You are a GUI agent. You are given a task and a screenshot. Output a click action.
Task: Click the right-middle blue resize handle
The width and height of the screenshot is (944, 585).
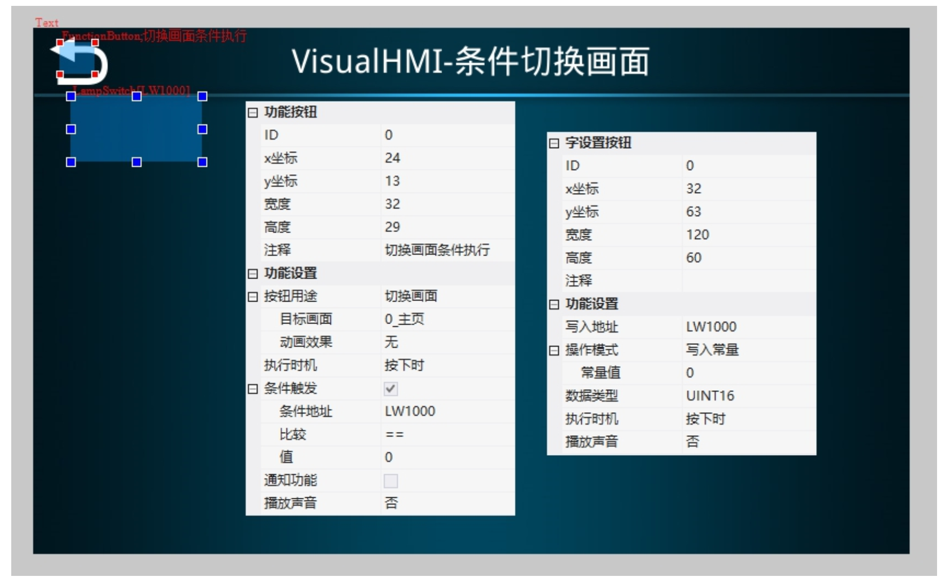[202, 129]
